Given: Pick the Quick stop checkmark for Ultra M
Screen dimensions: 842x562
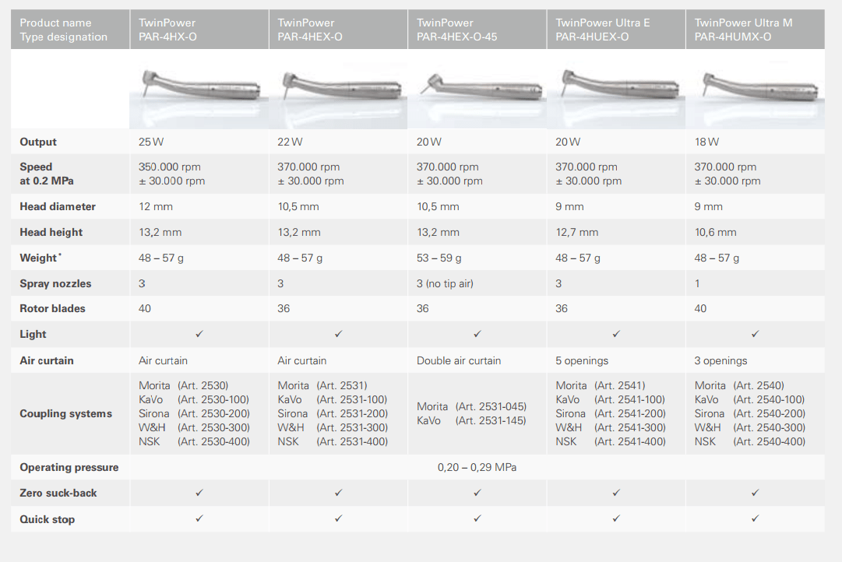Looking at the screenshot, I should click(x=755, y=518).
